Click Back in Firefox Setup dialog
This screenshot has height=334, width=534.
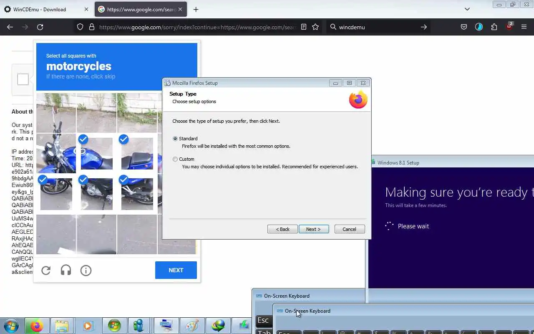pyautogui.click(x=282, y=229)
